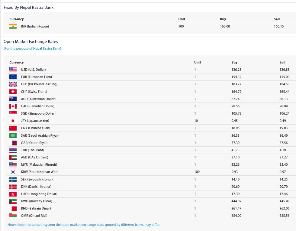This screenshot has height=231, width=296.
Task: Select the Open Market Exchange Rates heading
Action: (x=31, y=42)
